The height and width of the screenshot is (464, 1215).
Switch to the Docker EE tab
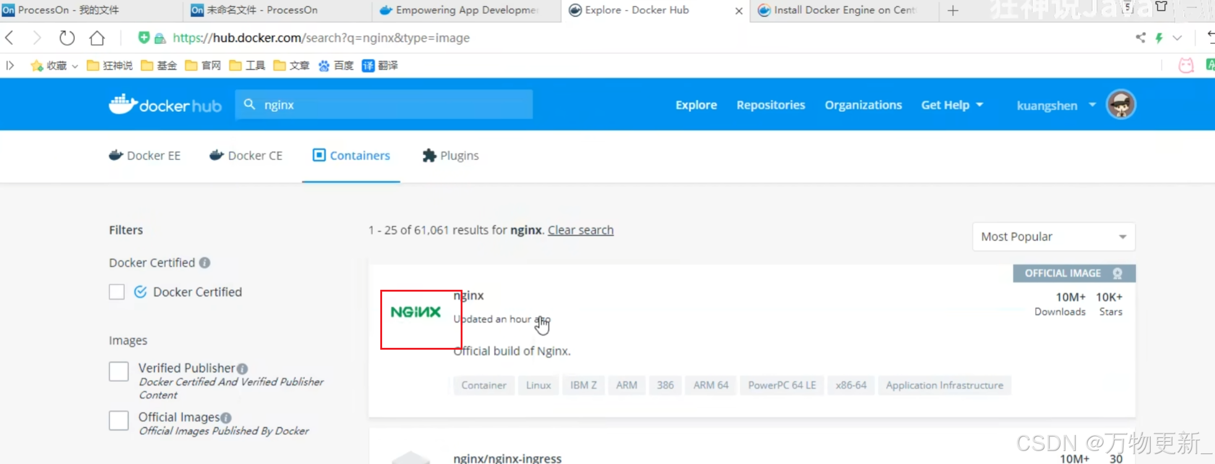click(x=145, y=156)
